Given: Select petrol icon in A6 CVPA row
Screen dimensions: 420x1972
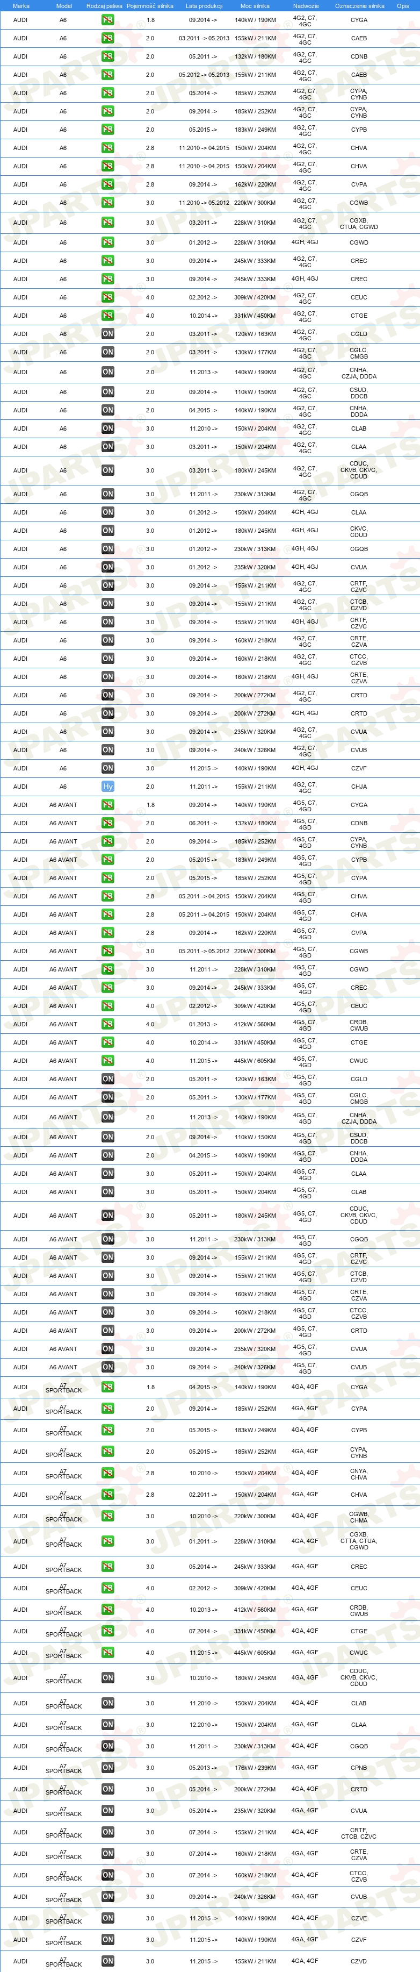Looking at the screenshot, I should (108, 184).
